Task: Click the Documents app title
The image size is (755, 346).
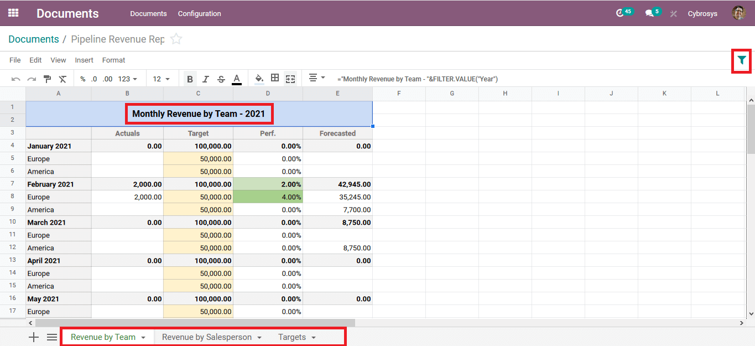Action: point(67,13)
